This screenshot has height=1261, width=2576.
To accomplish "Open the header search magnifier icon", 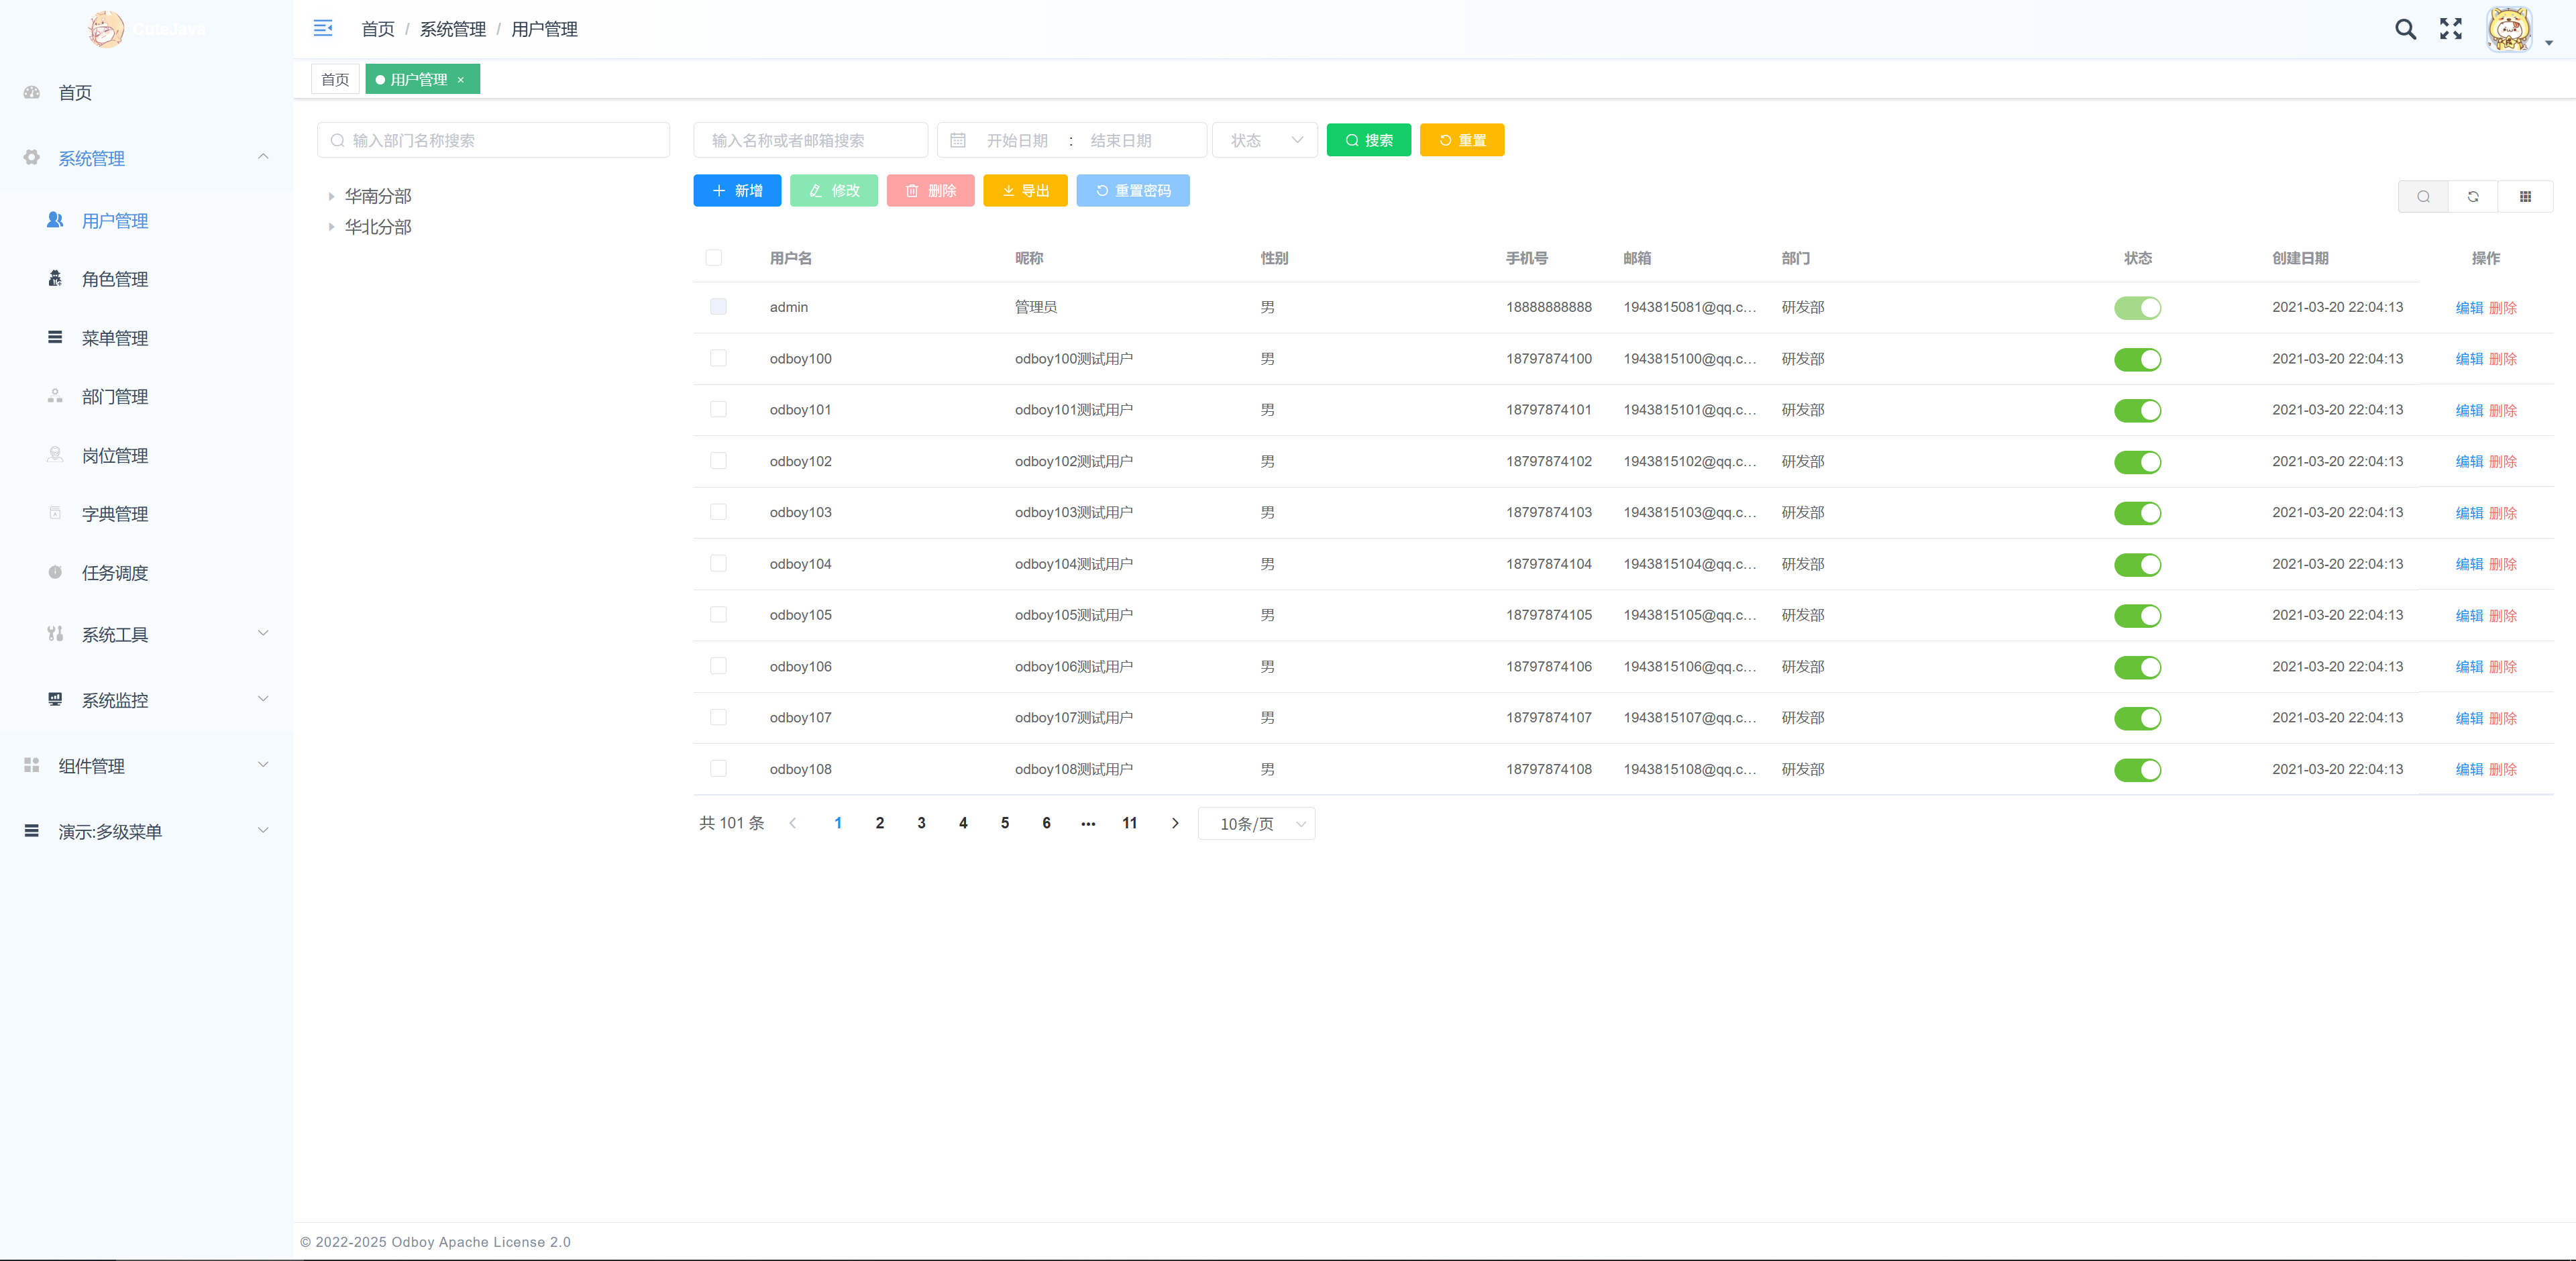I will 2405,29.
